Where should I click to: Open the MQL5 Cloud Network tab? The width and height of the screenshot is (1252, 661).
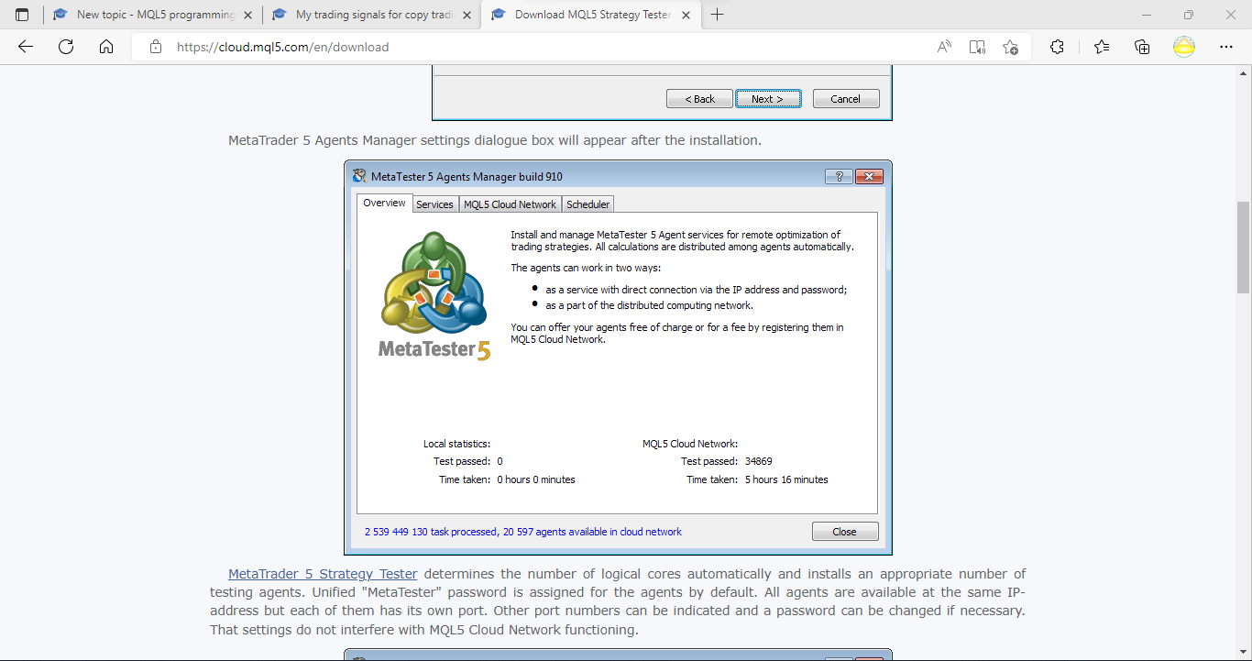[510, 204]
